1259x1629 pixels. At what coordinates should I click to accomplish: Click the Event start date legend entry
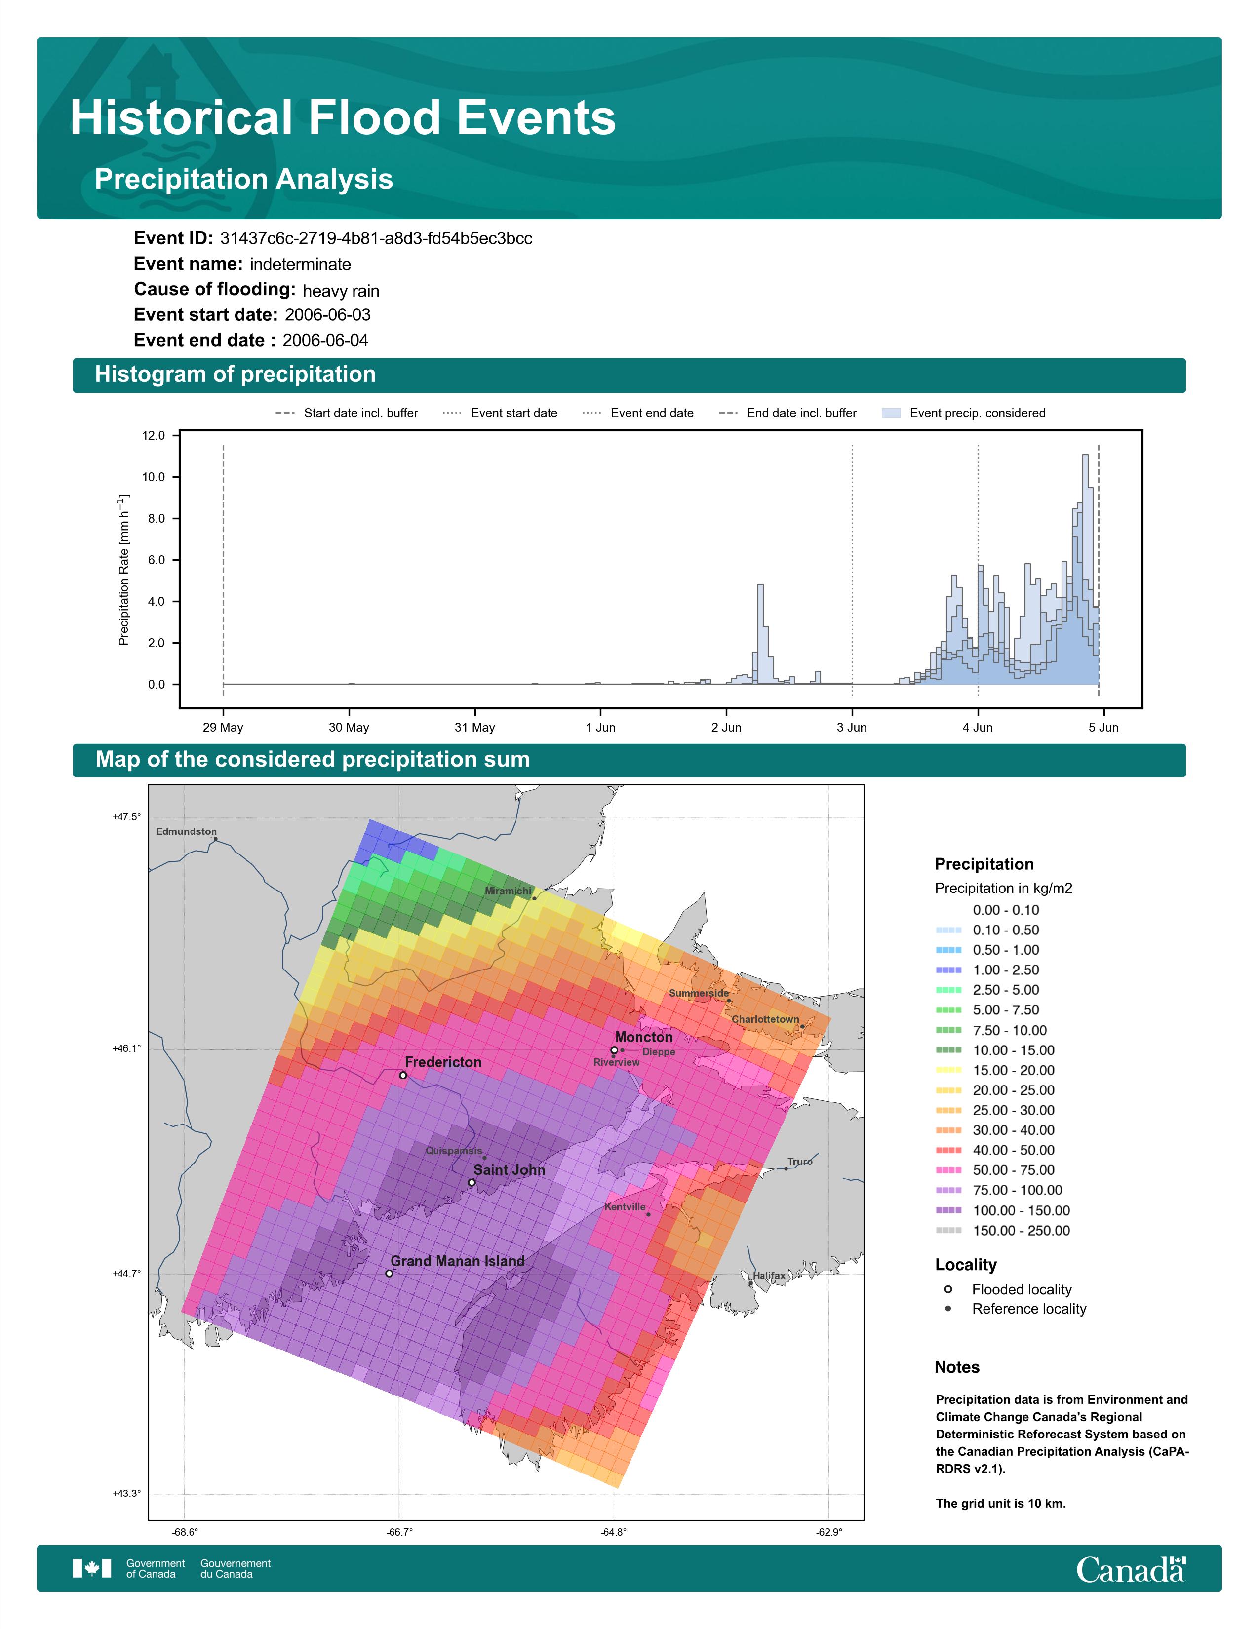click(x=500, y=413)
